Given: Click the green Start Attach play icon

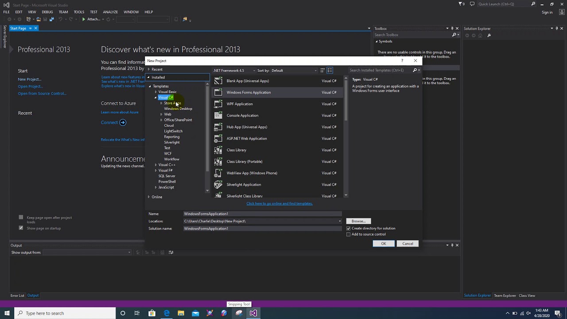Looking at the screenshot, I should 83,19.
